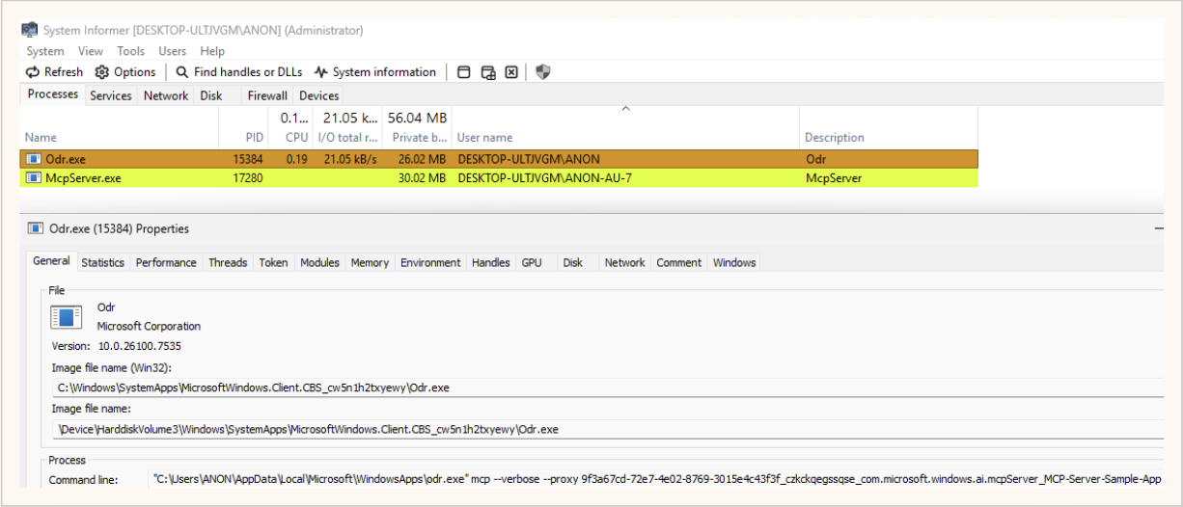Click the Odr.exe process icon in list
Screen dimensions: 1183x507
[x=34, y=159]
